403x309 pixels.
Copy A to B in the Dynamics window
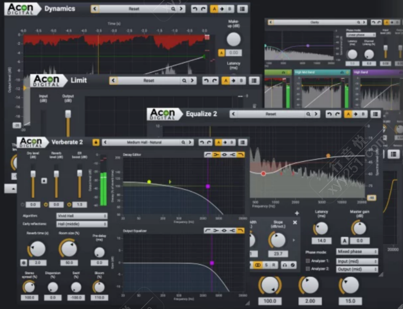[222, 9]
